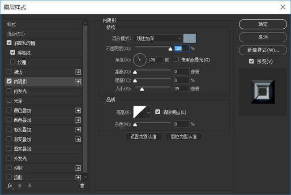The height and width of the screenshot is (195, 291).
Task: Enable the 光泽 checkbox
Action: (x=9, y=100)
